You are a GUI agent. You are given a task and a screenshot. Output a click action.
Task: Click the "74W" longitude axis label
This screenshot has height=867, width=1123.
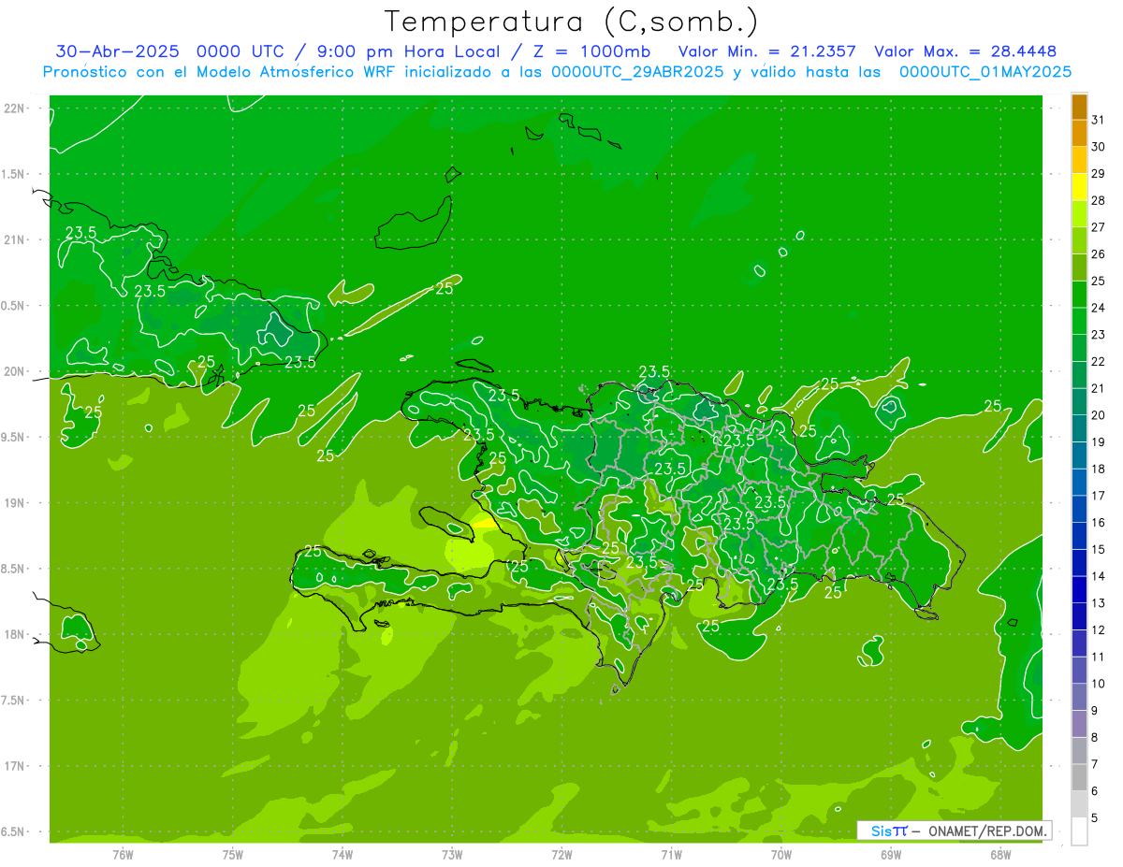point(342,855)
